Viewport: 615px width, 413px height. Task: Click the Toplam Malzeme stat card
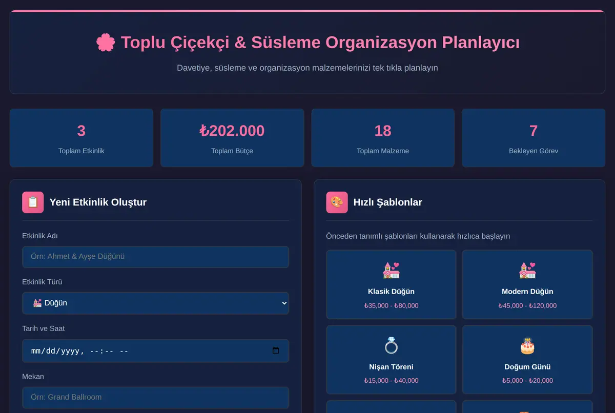pyautogui.click(x=383, y=138)
